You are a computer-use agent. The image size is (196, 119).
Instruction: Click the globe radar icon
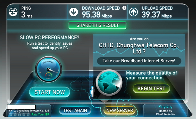(109, 83)
